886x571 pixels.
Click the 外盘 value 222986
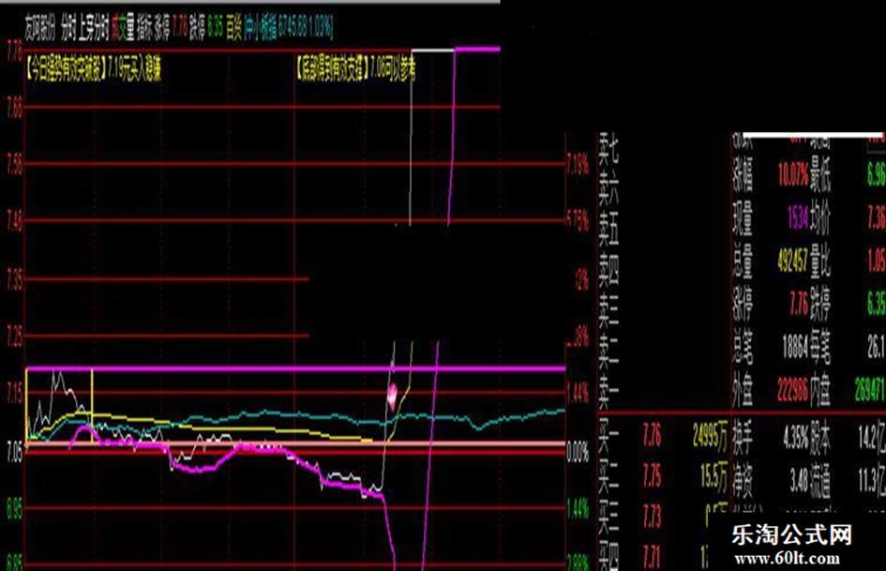793,390
